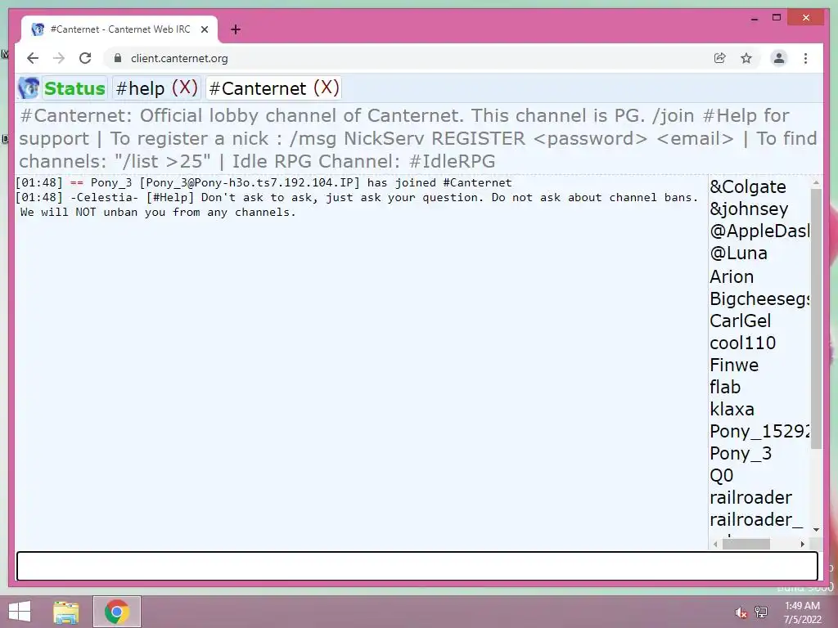Screen dimensions: 838x628
Task: Click the address bar URL client.canternet.org
Action: (179, 58)
